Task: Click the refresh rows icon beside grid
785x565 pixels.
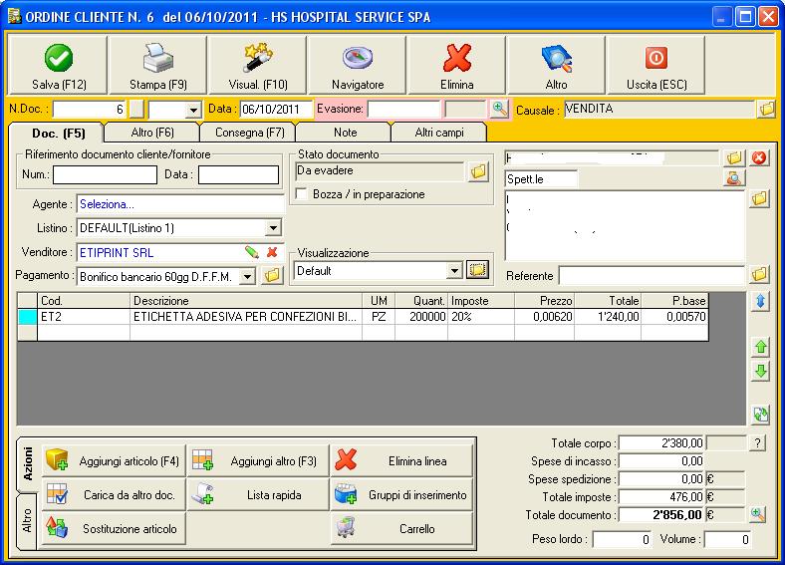Action: coord(760,414)
